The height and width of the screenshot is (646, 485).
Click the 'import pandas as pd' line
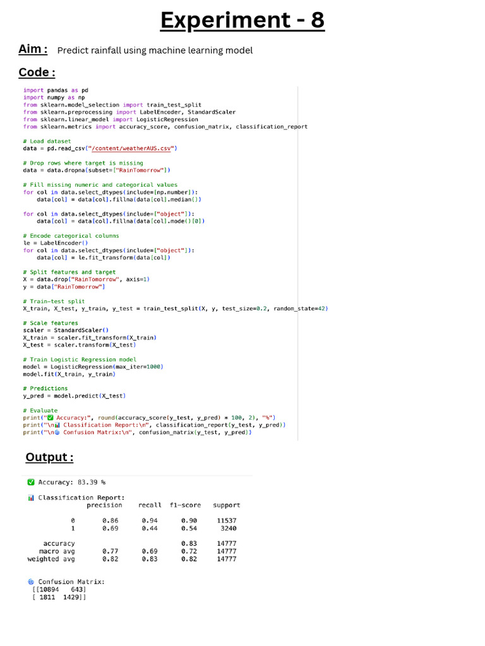56,90
